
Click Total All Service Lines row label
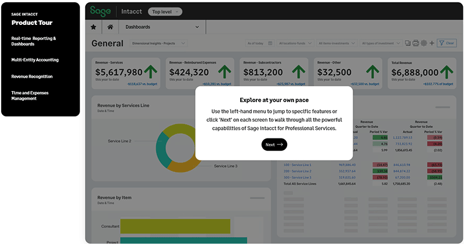300,184
